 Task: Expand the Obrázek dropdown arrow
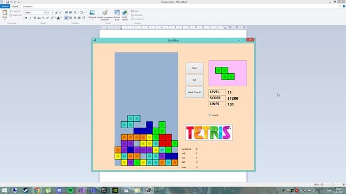[92, 19]
